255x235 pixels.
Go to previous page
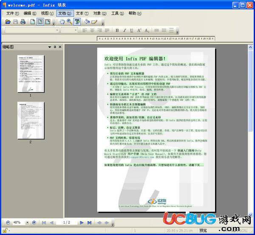point(51,223)
